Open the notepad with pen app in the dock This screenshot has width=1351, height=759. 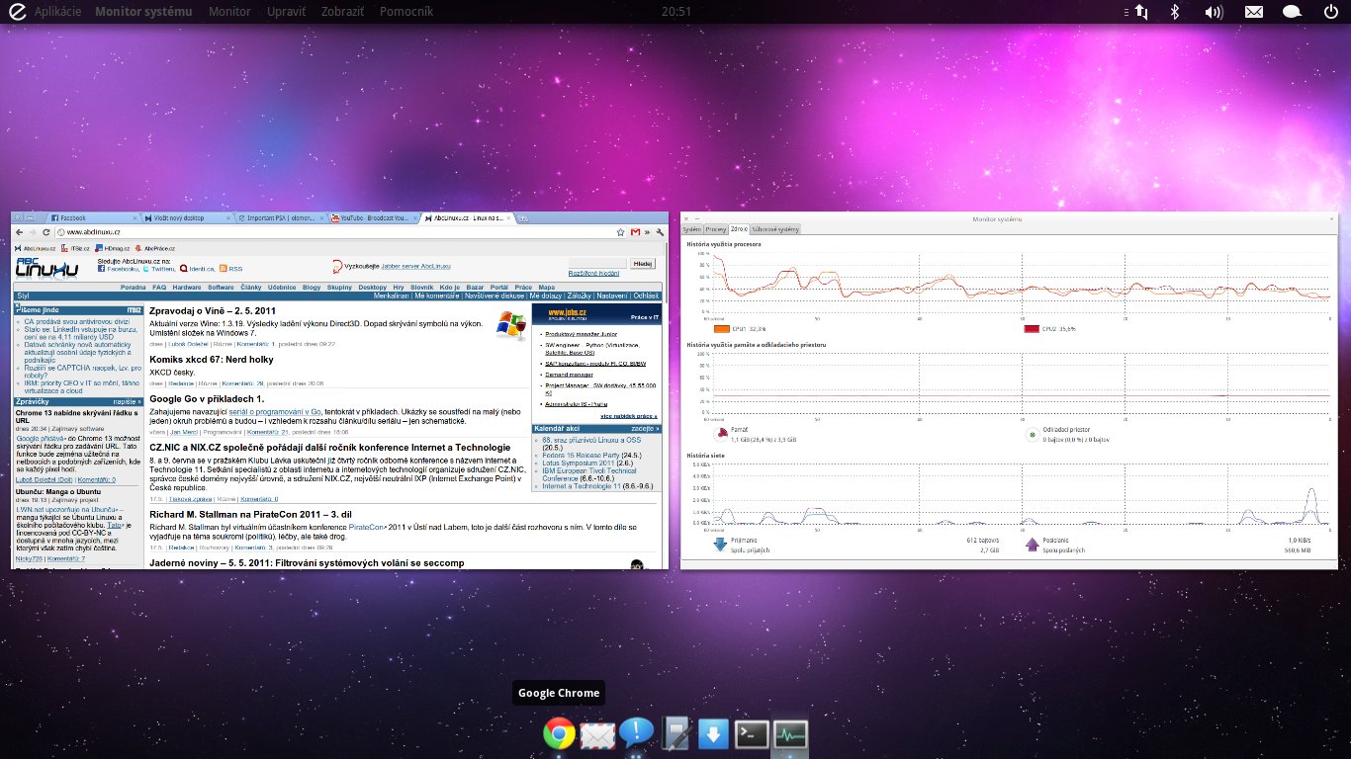click(676, 734)
